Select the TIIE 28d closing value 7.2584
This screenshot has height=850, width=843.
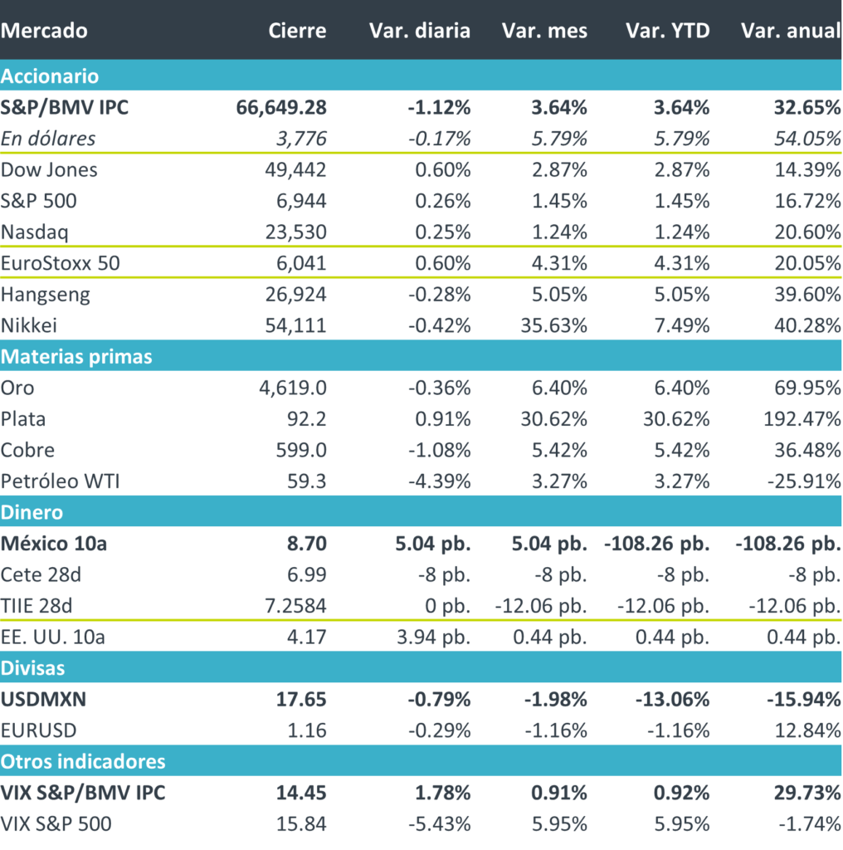tap(290, 606)
